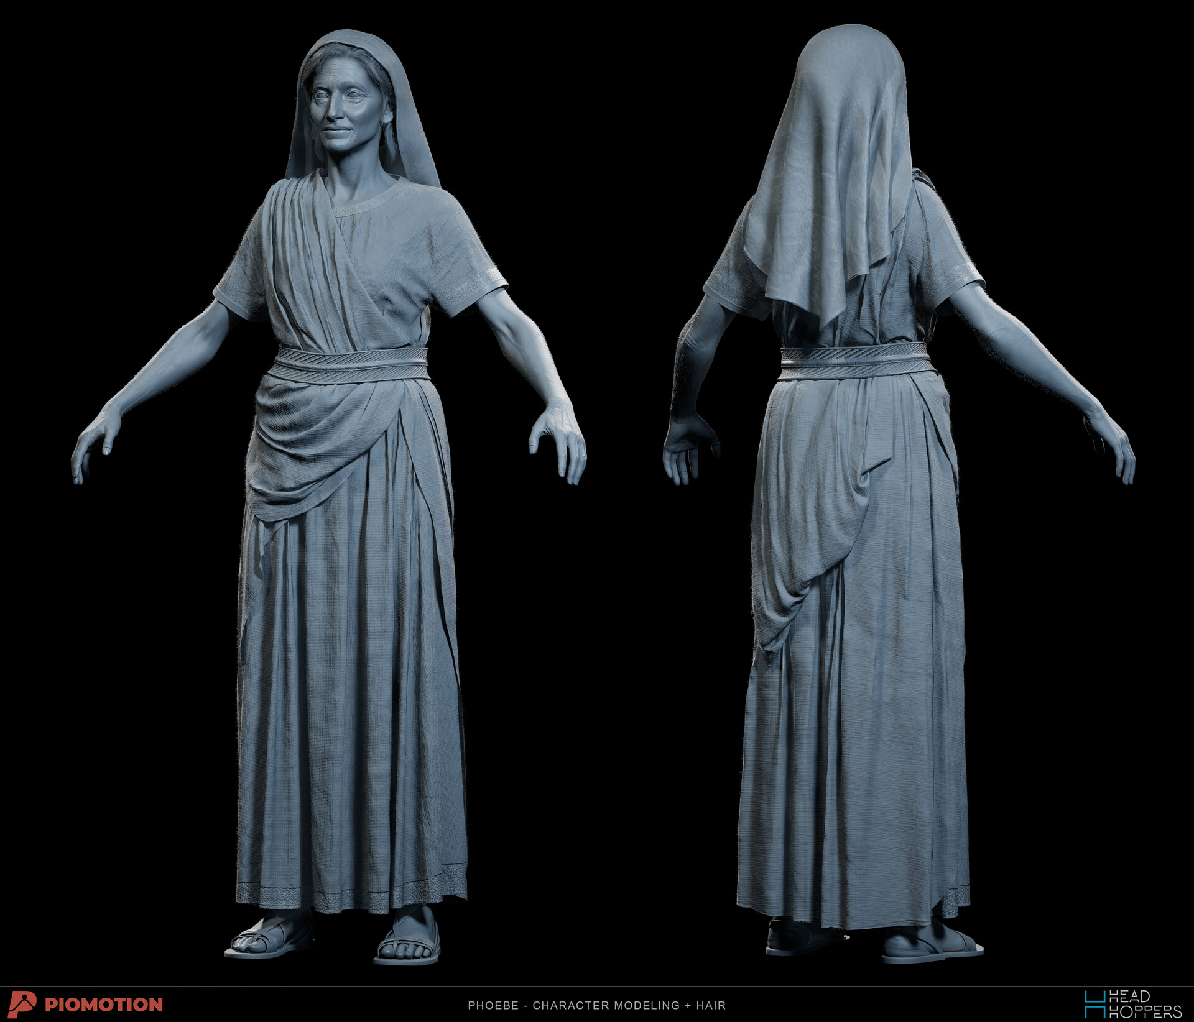The height and width of the screenshot is (1022, 1194).
Task: Click the Phoebe character modeling caption
Action: (x=596, y=1005)
